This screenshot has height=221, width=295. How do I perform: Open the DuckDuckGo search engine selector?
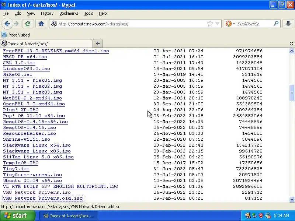230,24
